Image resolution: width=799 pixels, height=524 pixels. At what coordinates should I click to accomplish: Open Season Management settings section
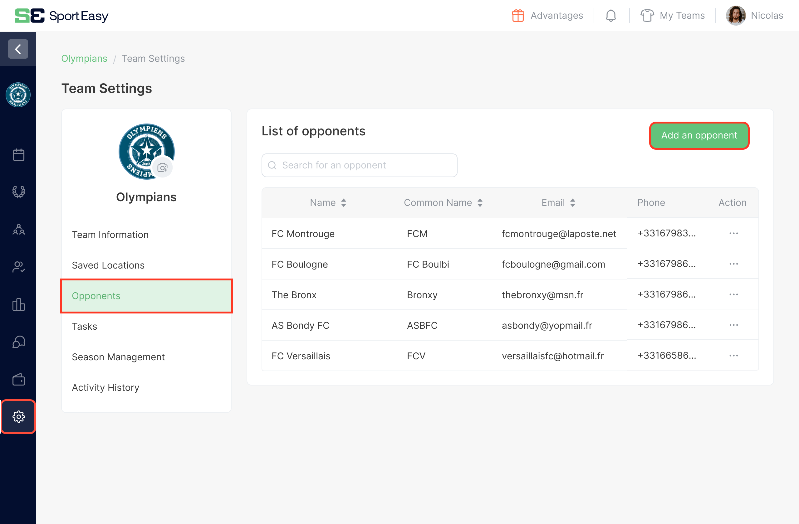click(118, 357)
